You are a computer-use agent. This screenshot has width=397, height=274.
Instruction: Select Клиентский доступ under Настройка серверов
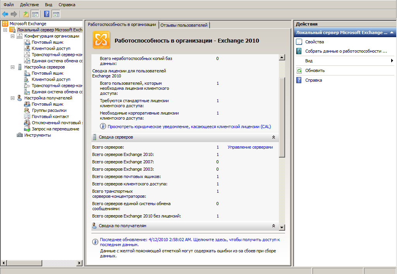(51, 79)
